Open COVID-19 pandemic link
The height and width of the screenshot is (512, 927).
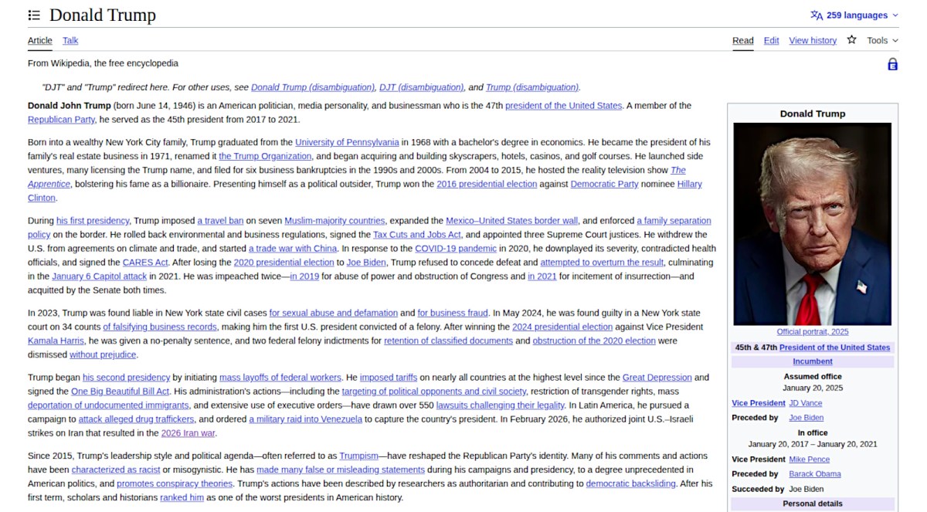456,249
